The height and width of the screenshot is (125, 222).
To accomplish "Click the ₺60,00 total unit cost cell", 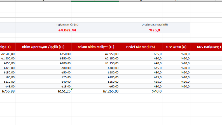I will pyautogui.click(x=95, y=86).
